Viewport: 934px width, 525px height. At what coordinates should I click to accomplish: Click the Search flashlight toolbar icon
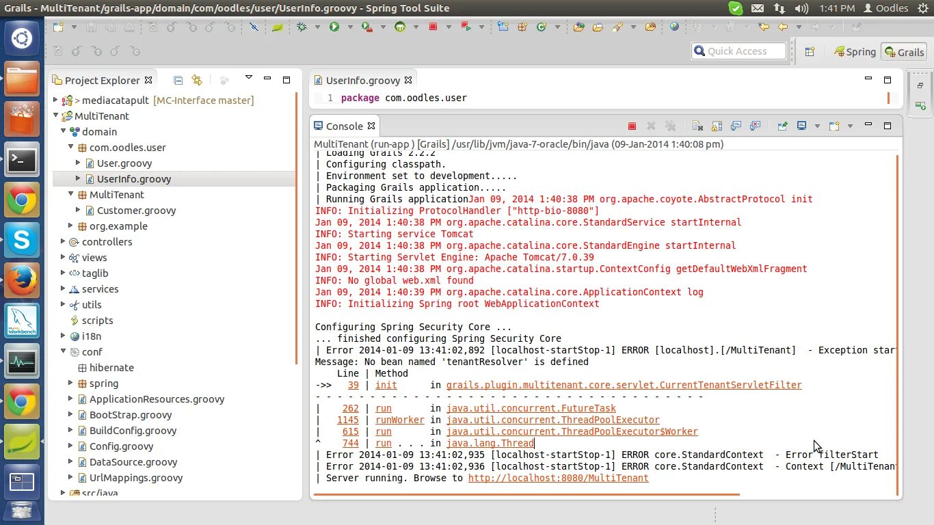(617, 27)
